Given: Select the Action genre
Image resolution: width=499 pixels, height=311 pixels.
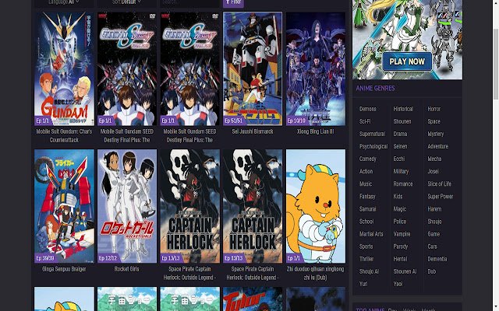Looking at the screenshot, I should coord(366,171).
